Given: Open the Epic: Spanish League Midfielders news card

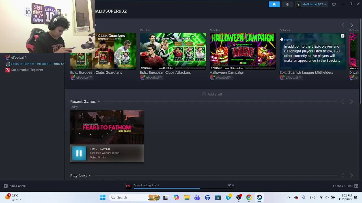Looking at the screenshot, I should pos(313,51).
